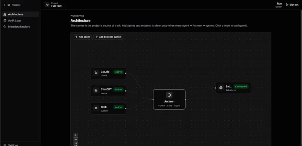Zoom out on the canvas

click(x=76, y=140)
